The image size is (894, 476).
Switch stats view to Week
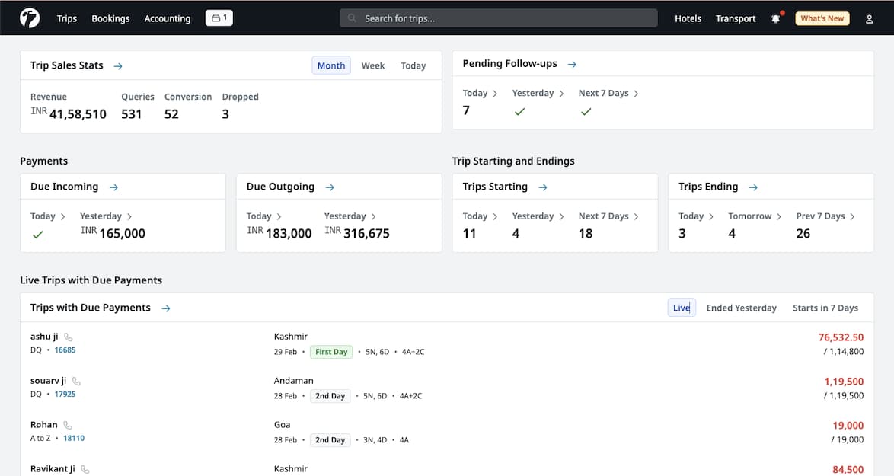pos(373,65)
